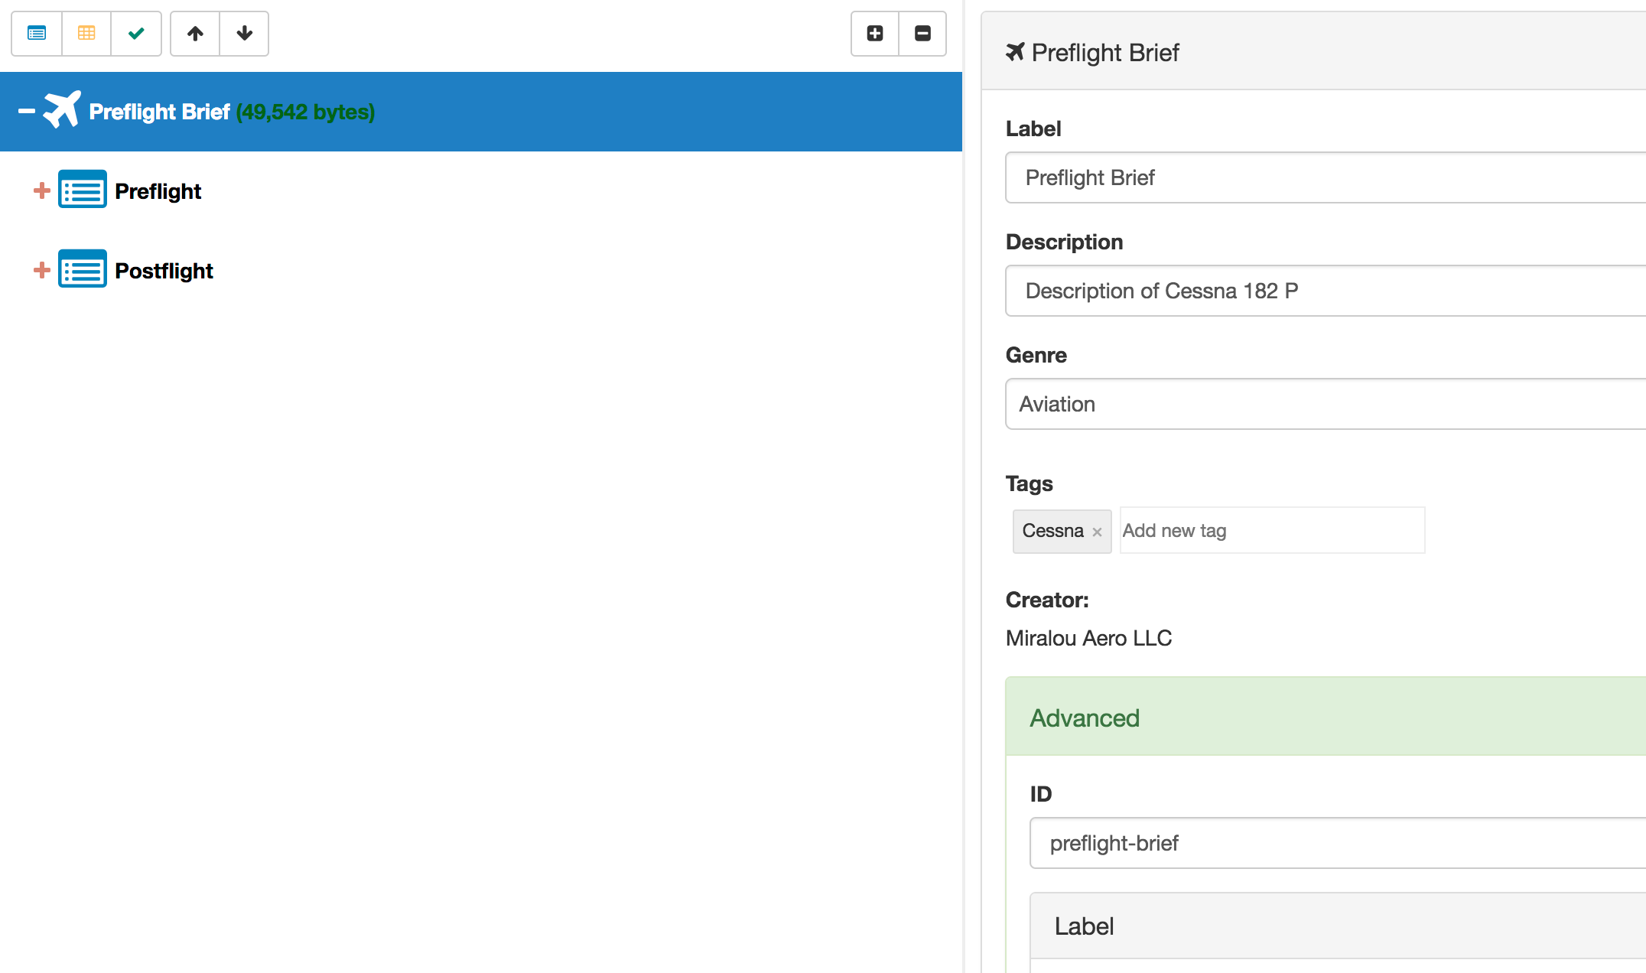Toggle the Advanced section header
Viewport: 1646px width, 973px height.
pyautogui.click(x=1326, y=717)
